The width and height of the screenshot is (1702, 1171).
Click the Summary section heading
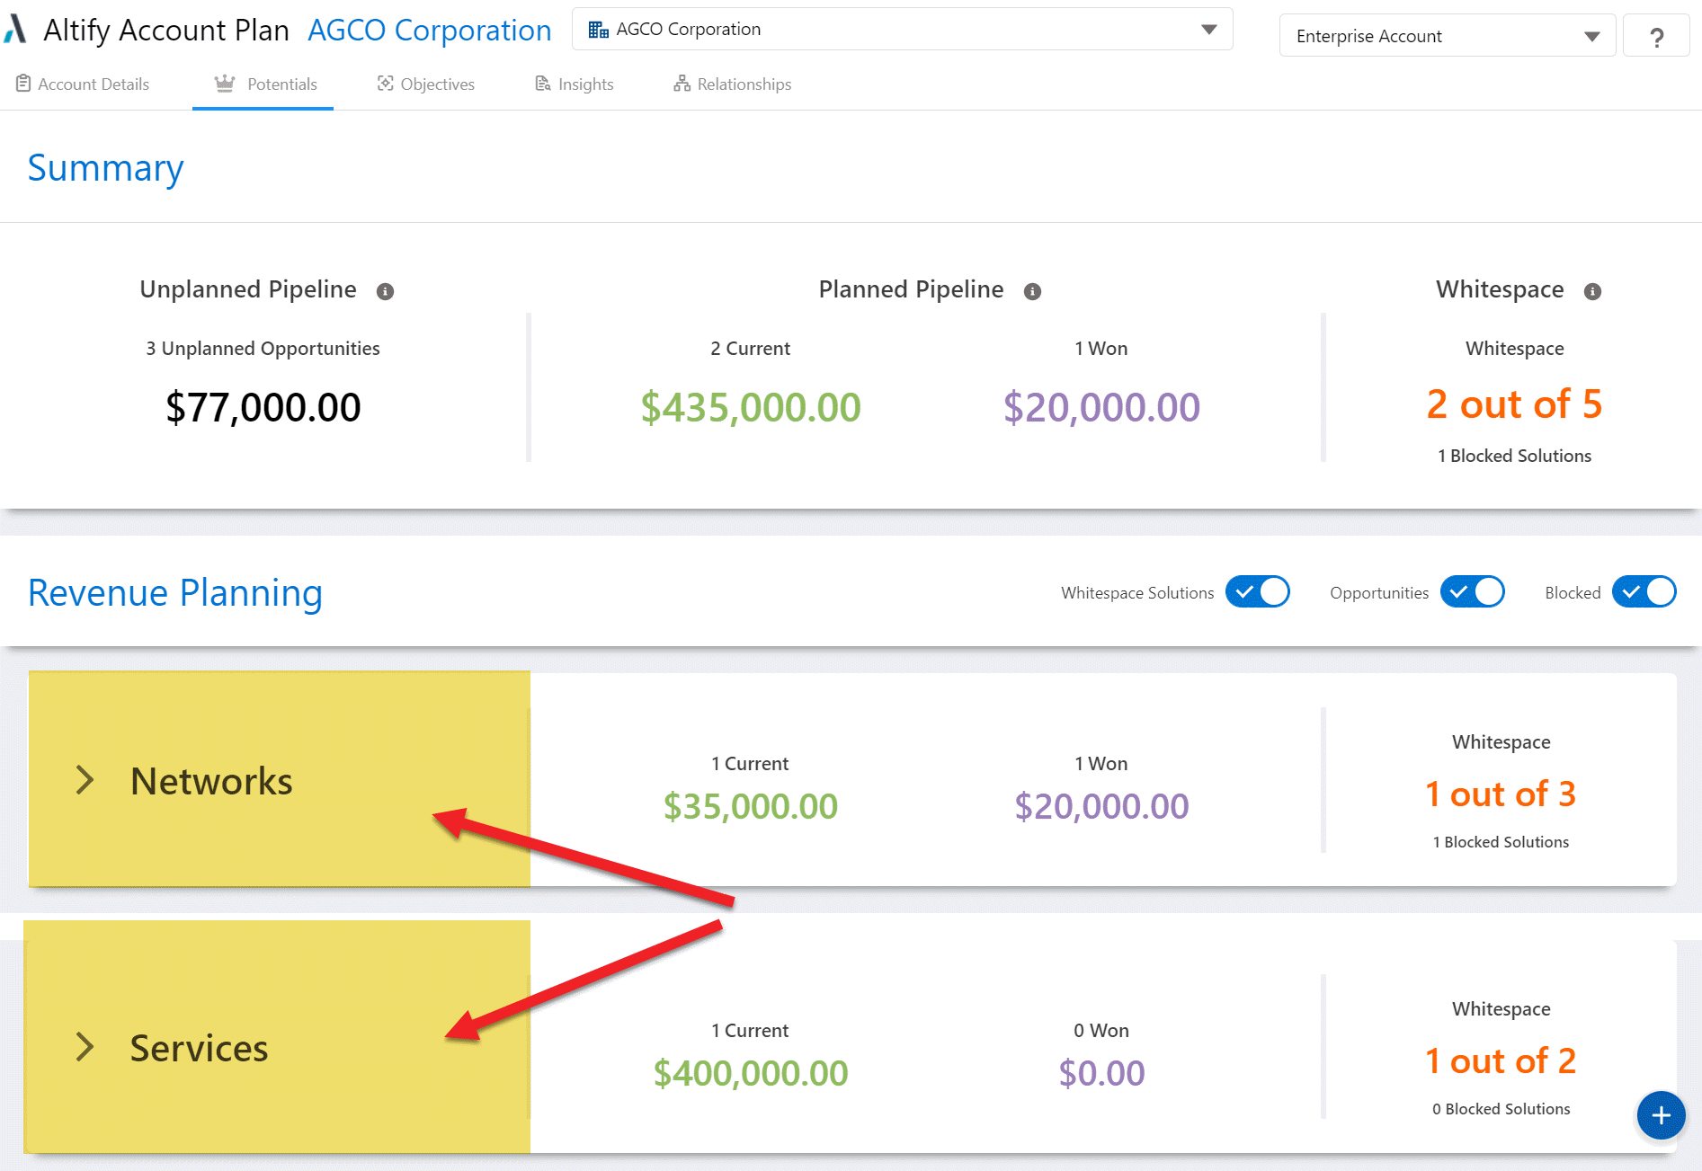(105, 168)
